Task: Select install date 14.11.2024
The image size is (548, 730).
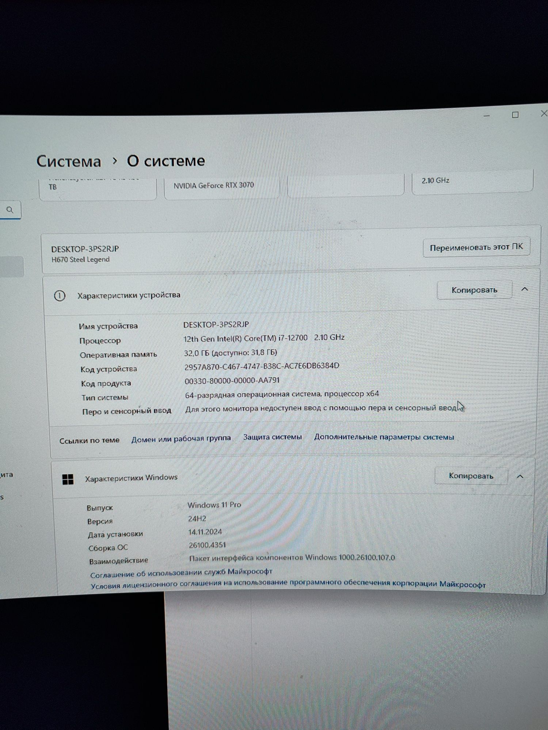Action: click(205, 532)
